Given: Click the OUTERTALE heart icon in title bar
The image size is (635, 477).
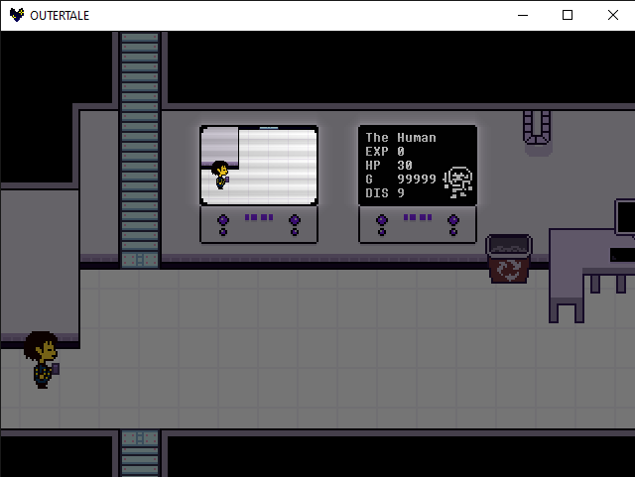Looking at the screenshot, I should pos(17,15).
